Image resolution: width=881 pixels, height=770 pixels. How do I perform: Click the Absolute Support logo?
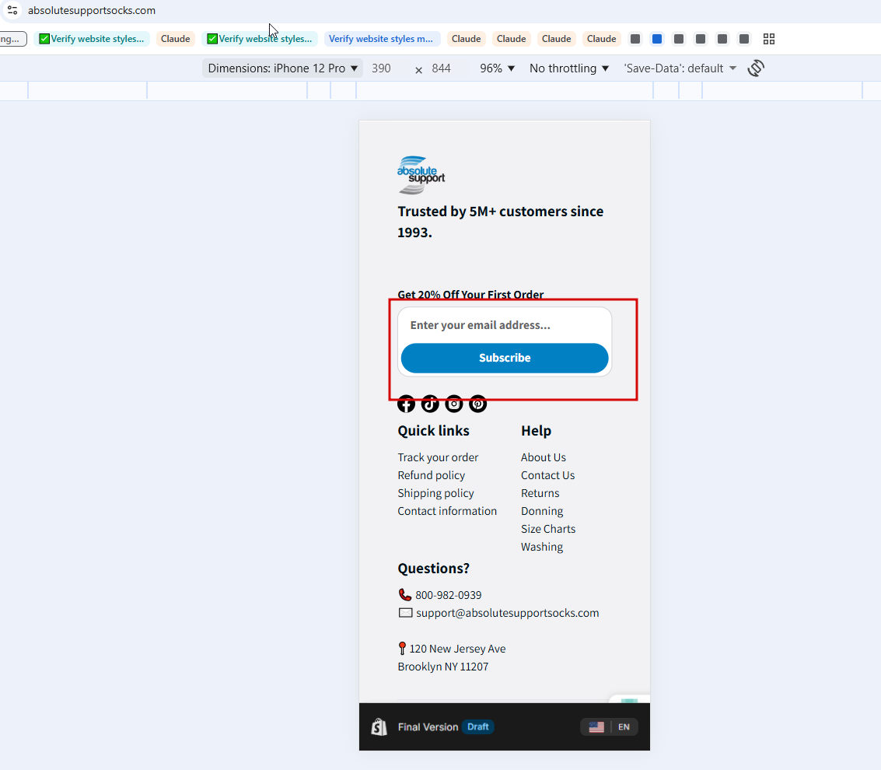tap(421, 175)
